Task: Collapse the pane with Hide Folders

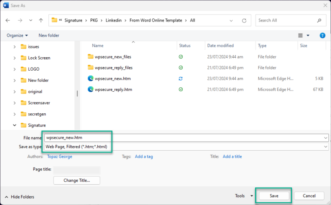Action: click(19, 197)
